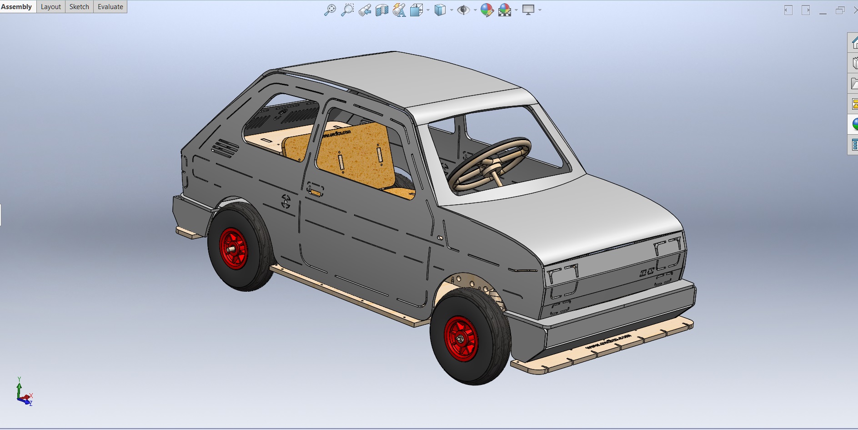
Task: Open the SolidWorks Resources home tab
Action: (853, 43)
